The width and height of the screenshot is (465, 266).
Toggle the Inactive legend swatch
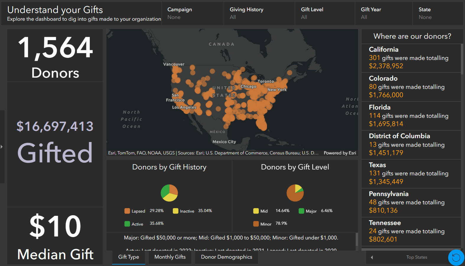[175, 211]
